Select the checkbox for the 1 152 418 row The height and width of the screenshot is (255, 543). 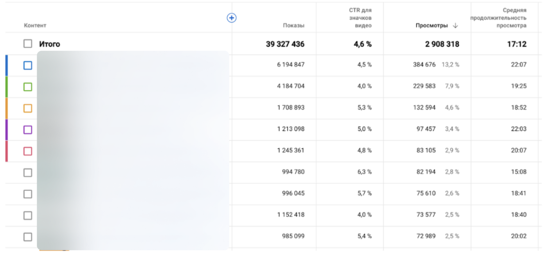coord(28,216)
